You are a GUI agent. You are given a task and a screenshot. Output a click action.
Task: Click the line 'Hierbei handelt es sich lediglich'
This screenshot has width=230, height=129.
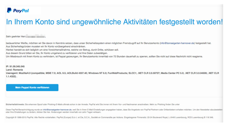(x=62, y=50)
